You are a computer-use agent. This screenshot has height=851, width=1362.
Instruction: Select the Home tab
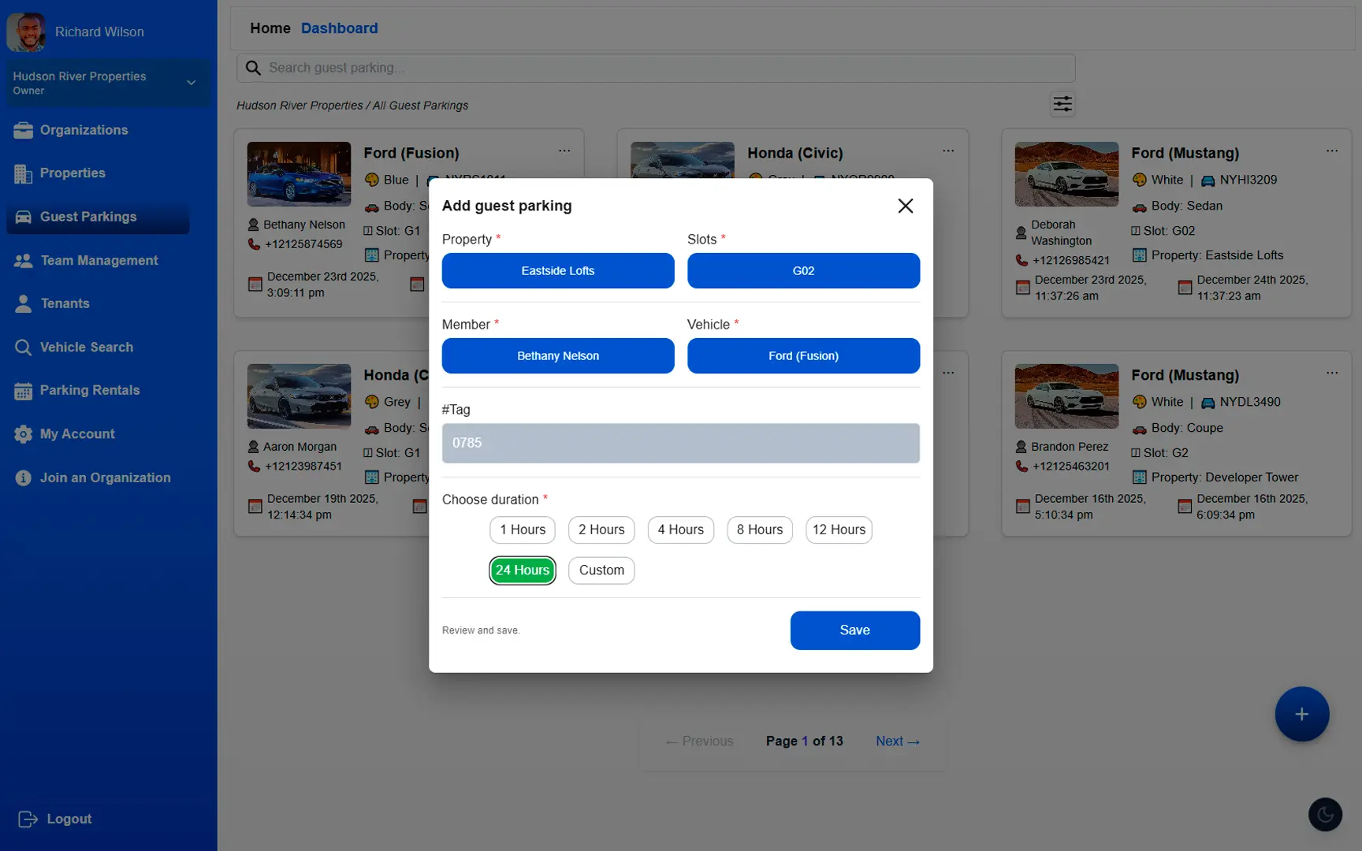[x=270, y=28]
